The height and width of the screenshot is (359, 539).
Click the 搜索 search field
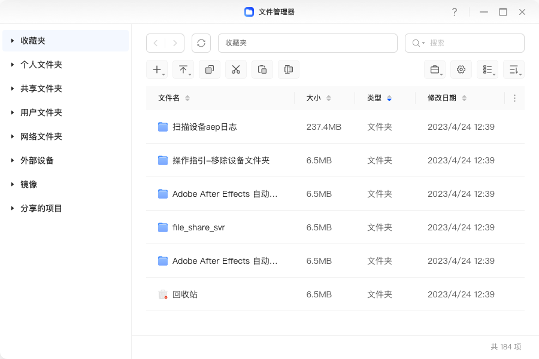[x=464, y=43]
